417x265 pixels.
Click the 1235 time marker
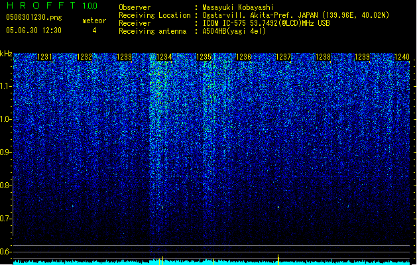[x=204, y=57]
